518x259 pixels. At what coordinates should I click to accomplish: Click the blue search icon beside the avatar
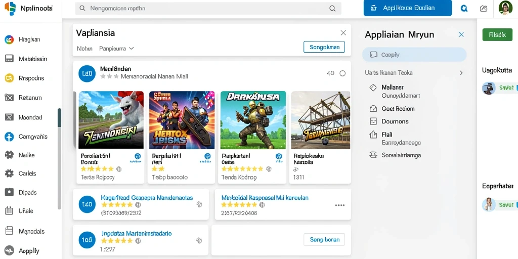click(464, 9)
